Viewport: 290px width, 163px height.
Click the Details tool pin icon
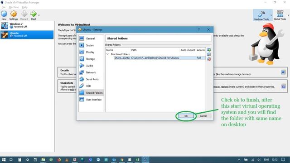click(283, 72)
